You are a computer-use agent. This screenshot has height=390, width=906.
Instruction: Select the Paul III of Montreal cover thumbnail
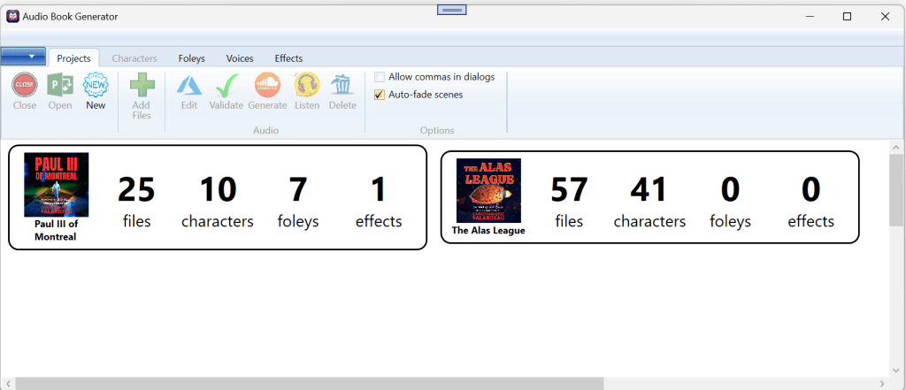point(57,185)
